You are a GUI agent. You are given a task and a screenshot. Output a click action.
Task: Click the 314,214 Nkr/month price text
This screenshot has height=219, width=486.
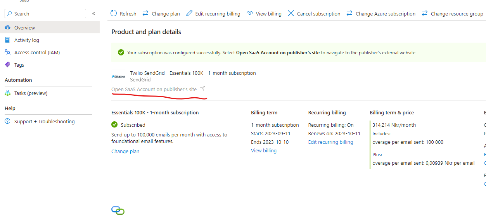394,125
